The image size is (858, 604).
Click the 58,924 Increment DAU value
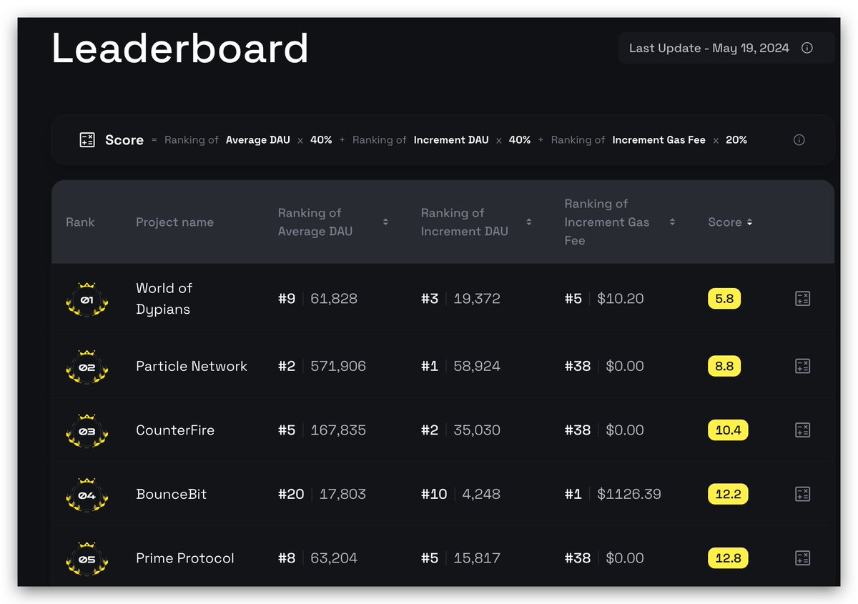477,366
